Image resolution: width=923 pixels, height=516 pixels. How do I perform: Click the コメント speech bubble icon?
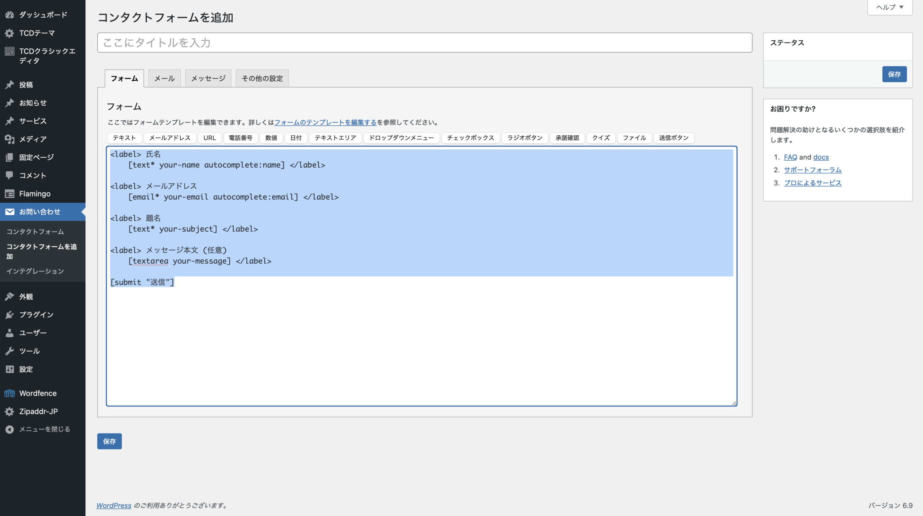pyautogui.click(x=10, y=175)
